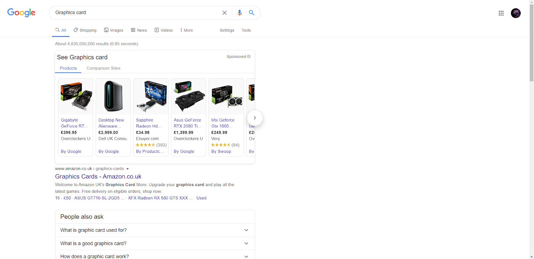Viewport: 534px width, 259px height.
Task: Open Gigabyte GeForce RTX product image
Action: (76, 96)
